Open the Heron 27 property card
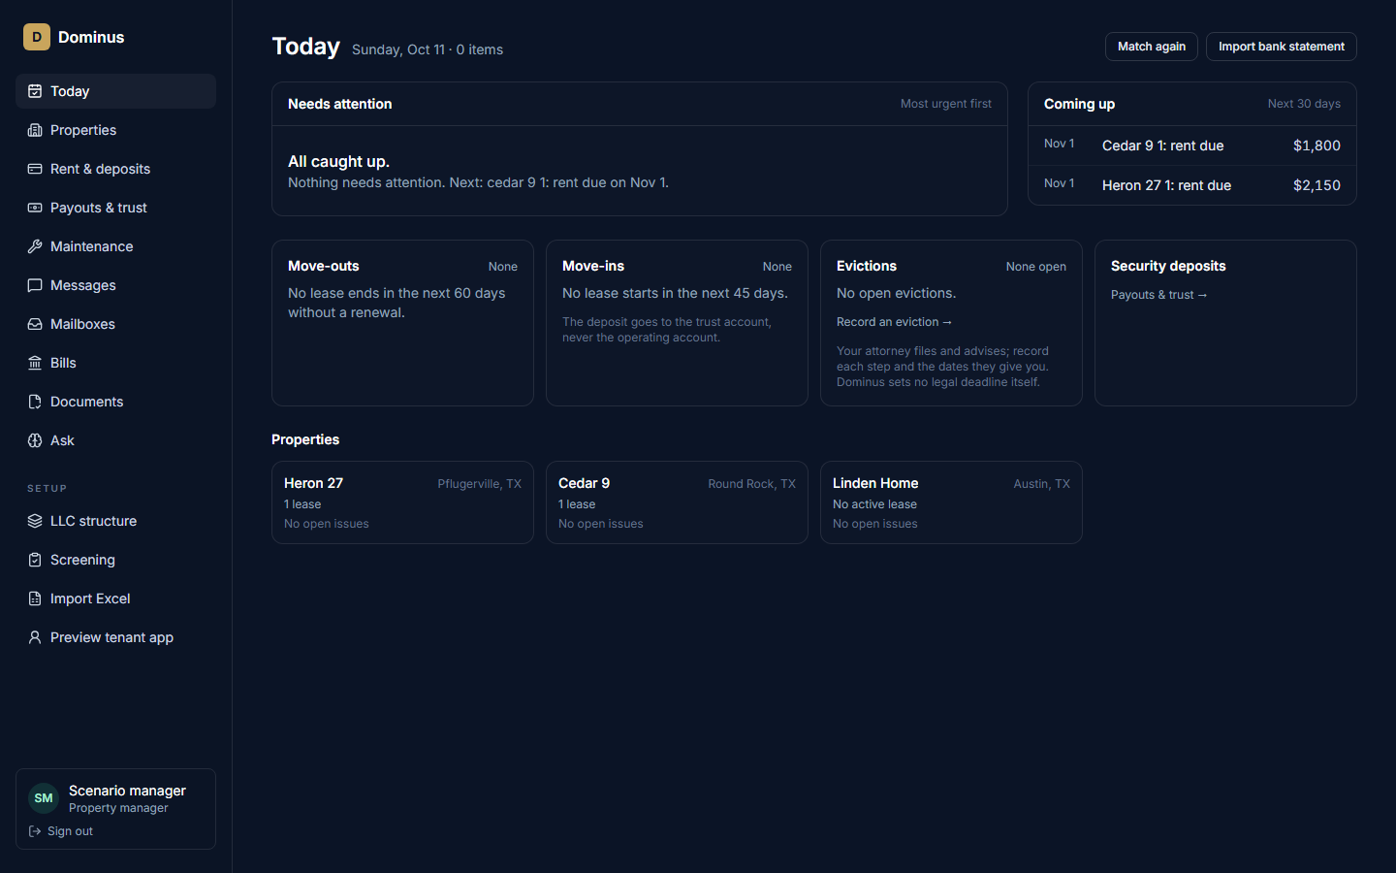The width and height of the screenshot is (1396, 873). click(402, 502)
